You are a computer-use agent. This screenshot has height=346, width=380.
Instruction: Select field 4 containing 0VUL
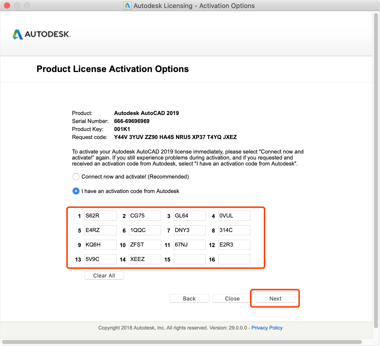(x=234, y=215)
